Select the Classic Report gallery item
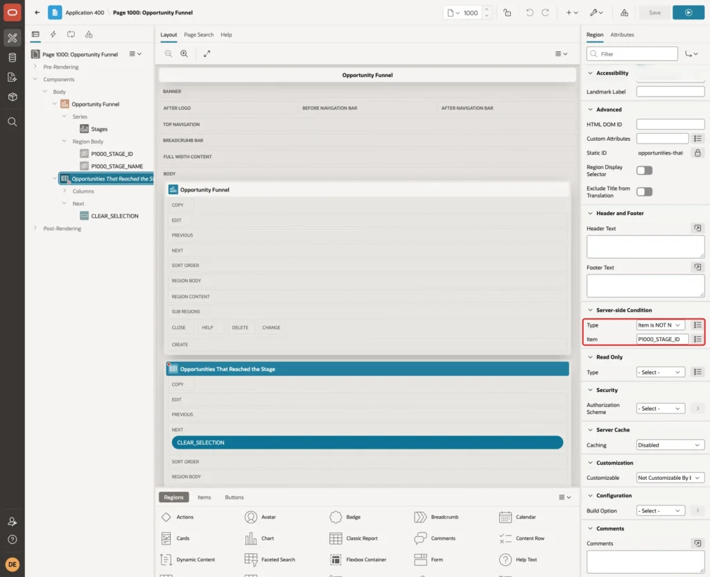This screenshot has height=577, width=710. tap(354, 538)
